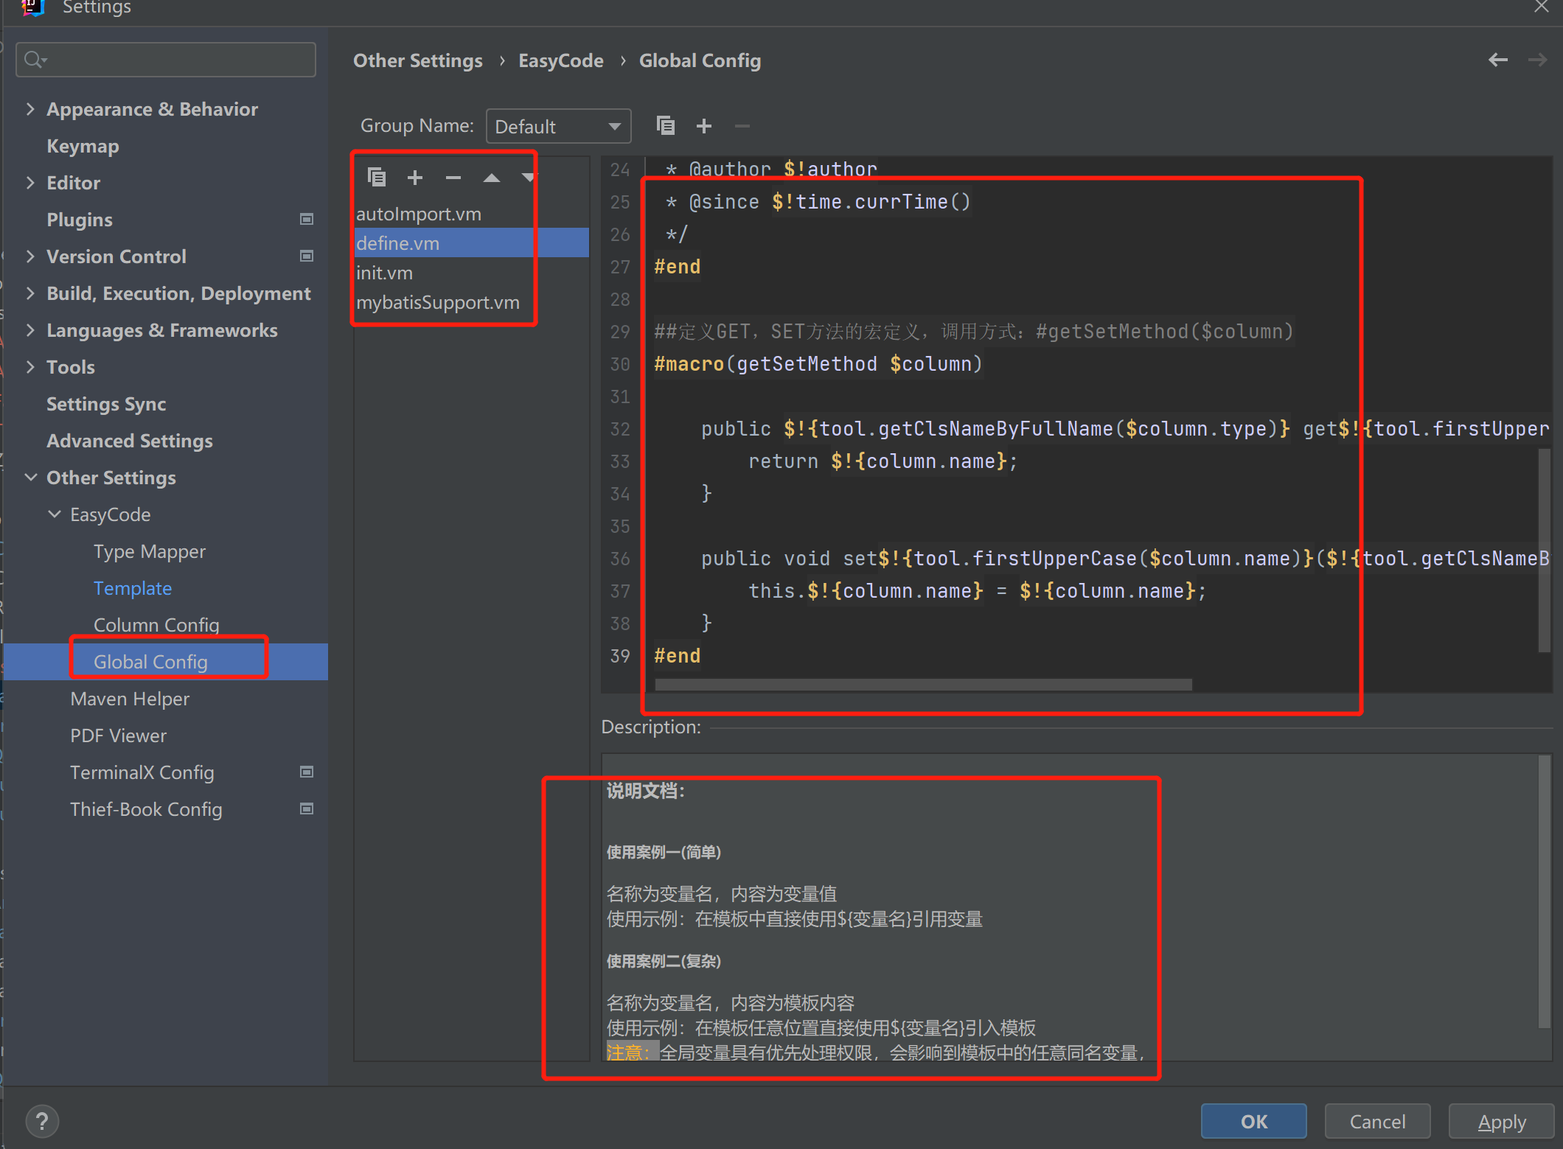Click the Apply button
Screen dimensions: 1563x1149
(1501, 1121)
